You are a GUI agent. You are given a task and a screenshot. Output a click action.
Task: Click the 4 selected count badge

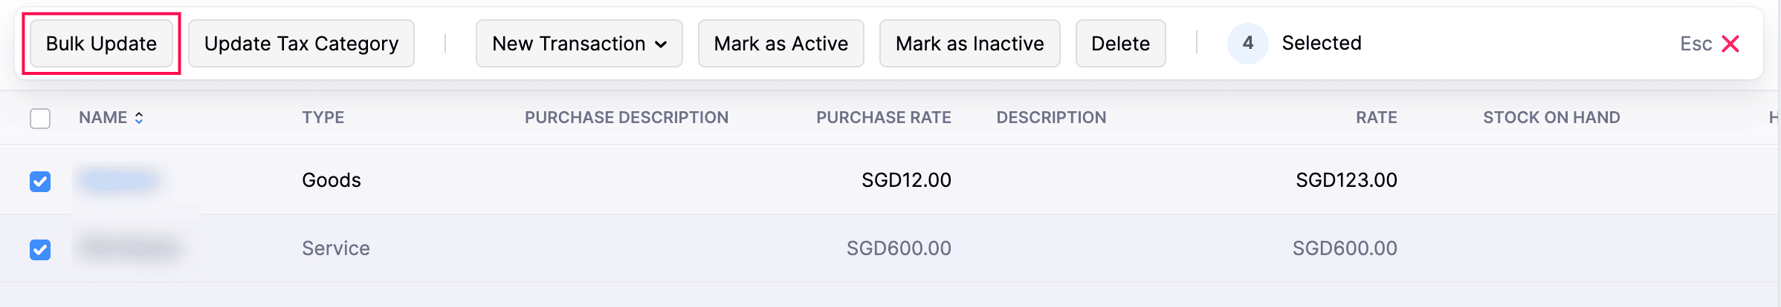click(x=1247, y=44)
